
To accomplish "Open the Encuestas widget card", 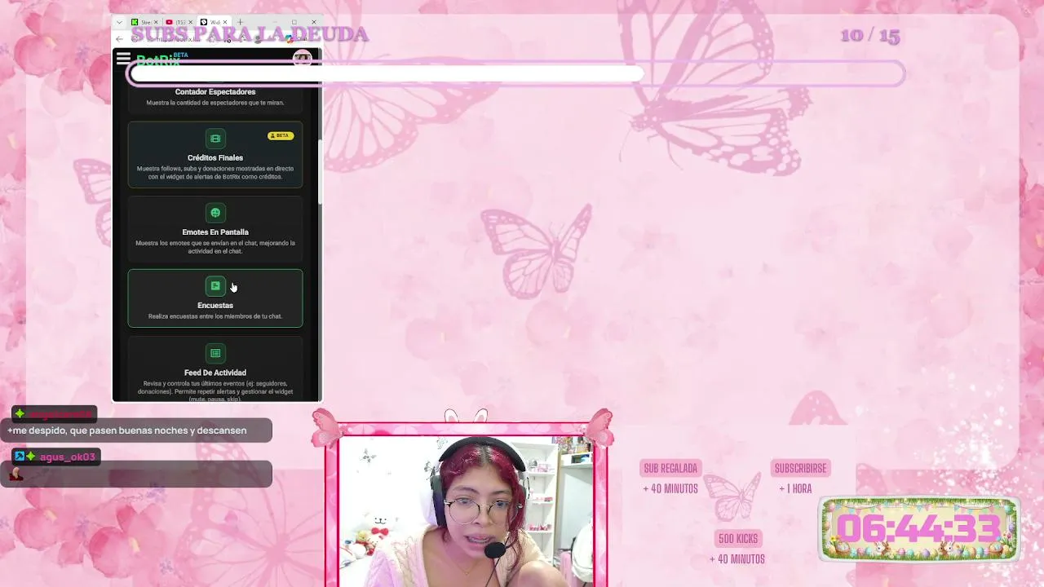I will click(215, 298).
